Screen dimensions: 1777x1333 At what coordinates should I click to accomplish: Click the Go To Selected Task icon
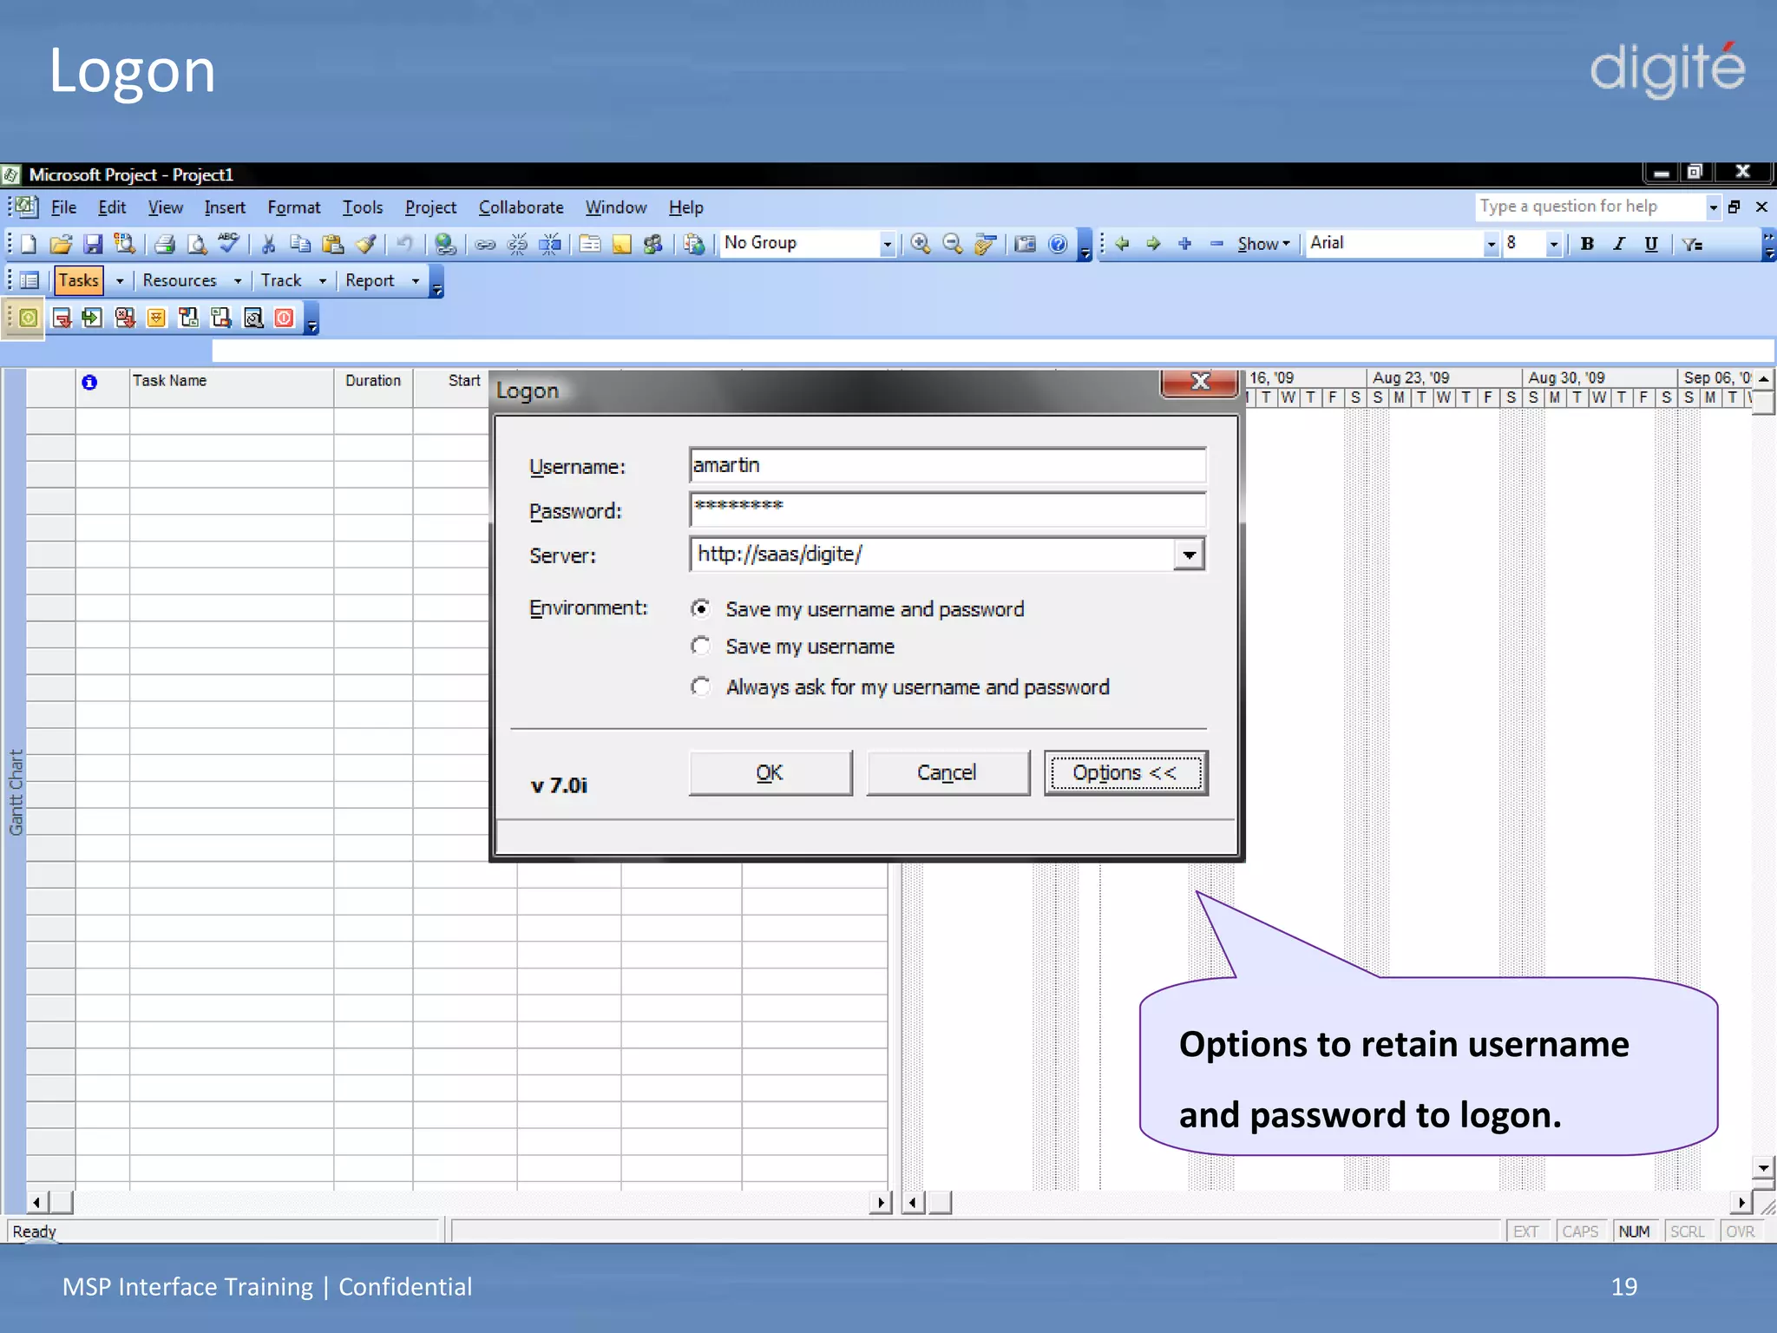point(984,244)
